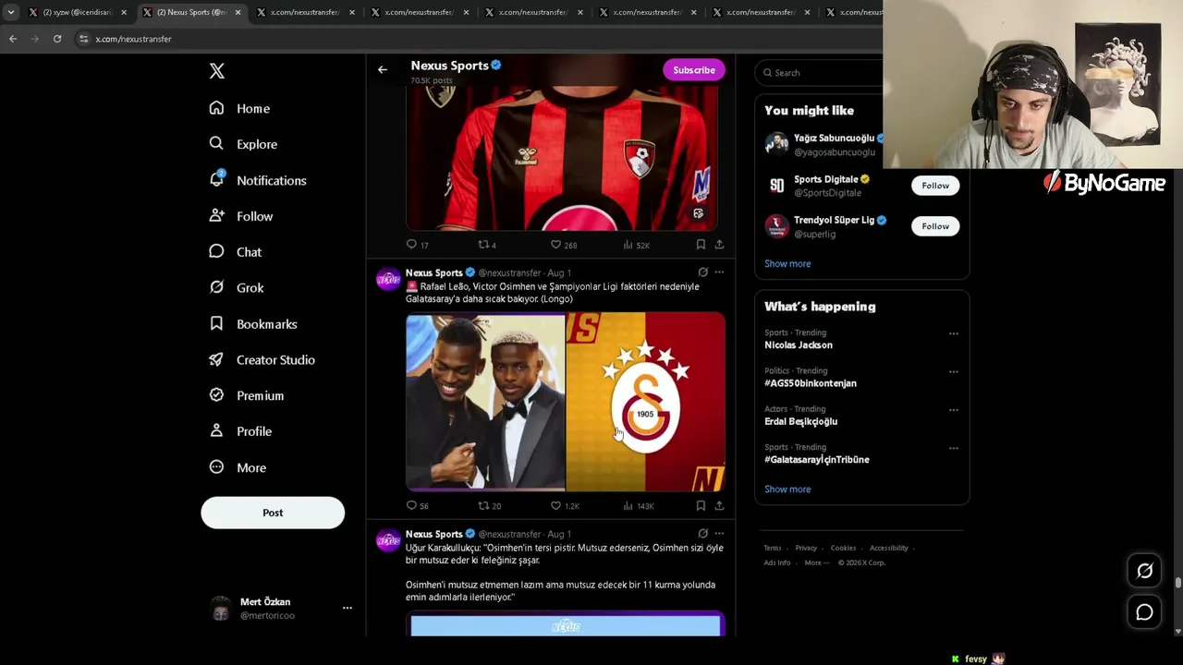Open options for the #GalatasarayİçinTribüne trend
This screenshot has height=665, width=1183.
(x=953, y=448)
